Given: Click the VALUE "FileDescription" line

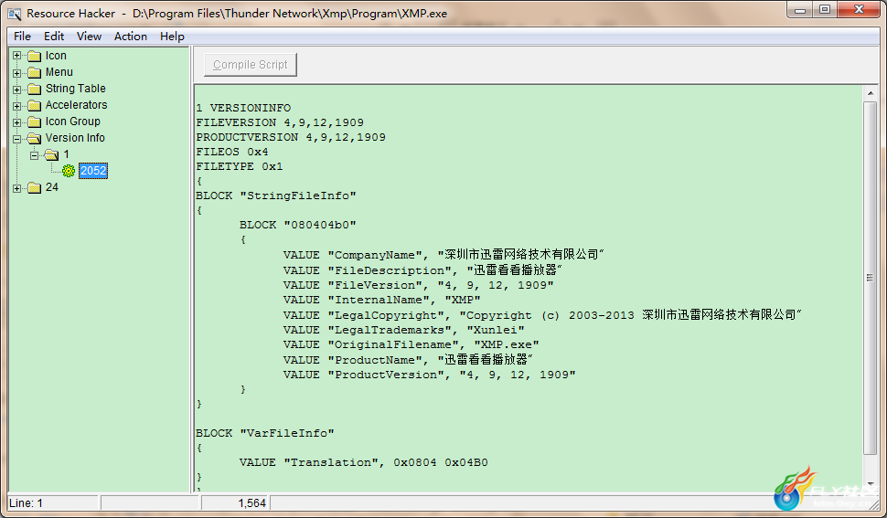Looking at the screenshot, I should pos(422,270).
